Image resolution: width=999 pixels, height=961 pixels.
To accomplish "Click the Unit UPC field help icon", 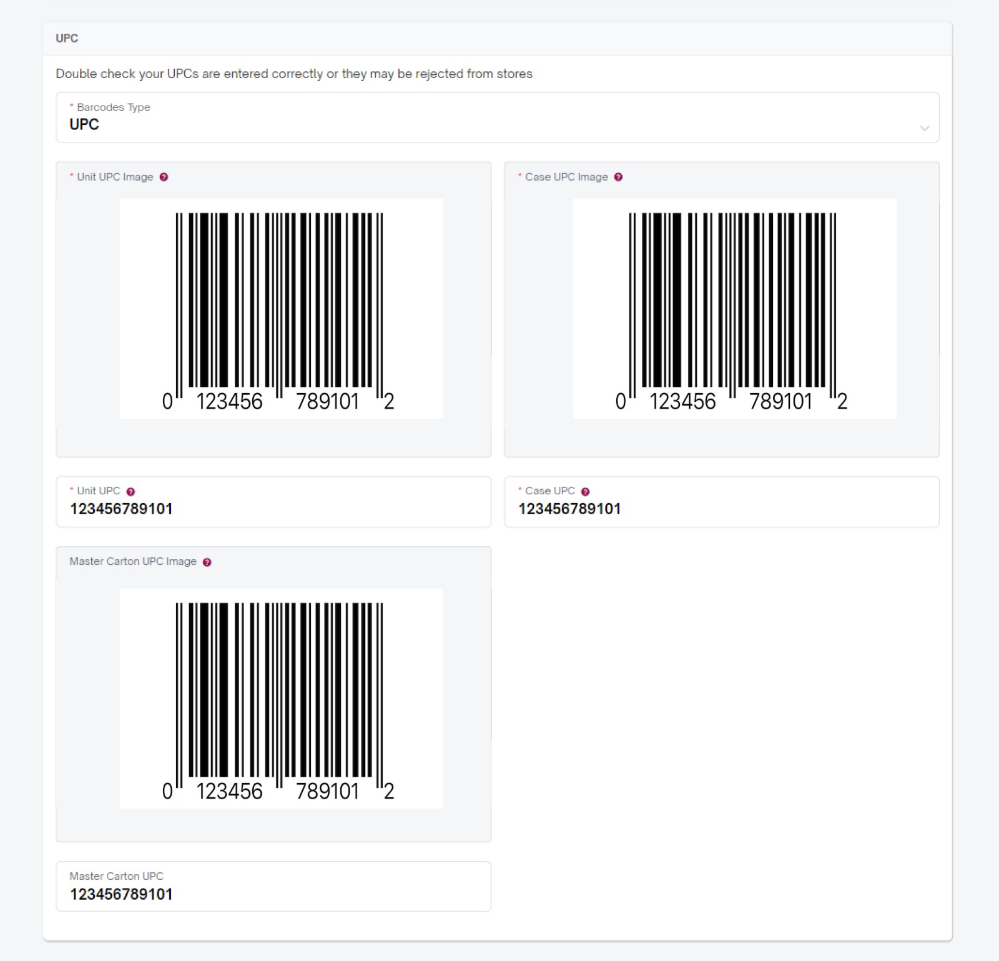I will (x=131, y=491).
